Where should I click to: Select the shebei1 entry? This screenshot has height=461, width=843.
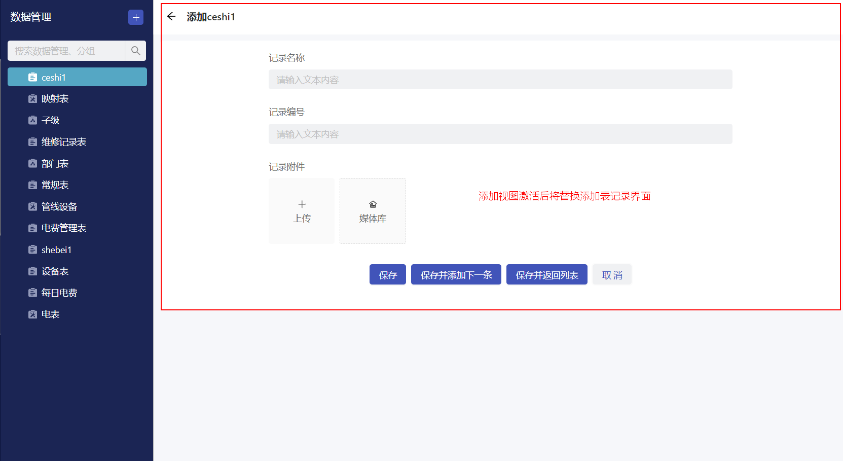coord(77,250)
